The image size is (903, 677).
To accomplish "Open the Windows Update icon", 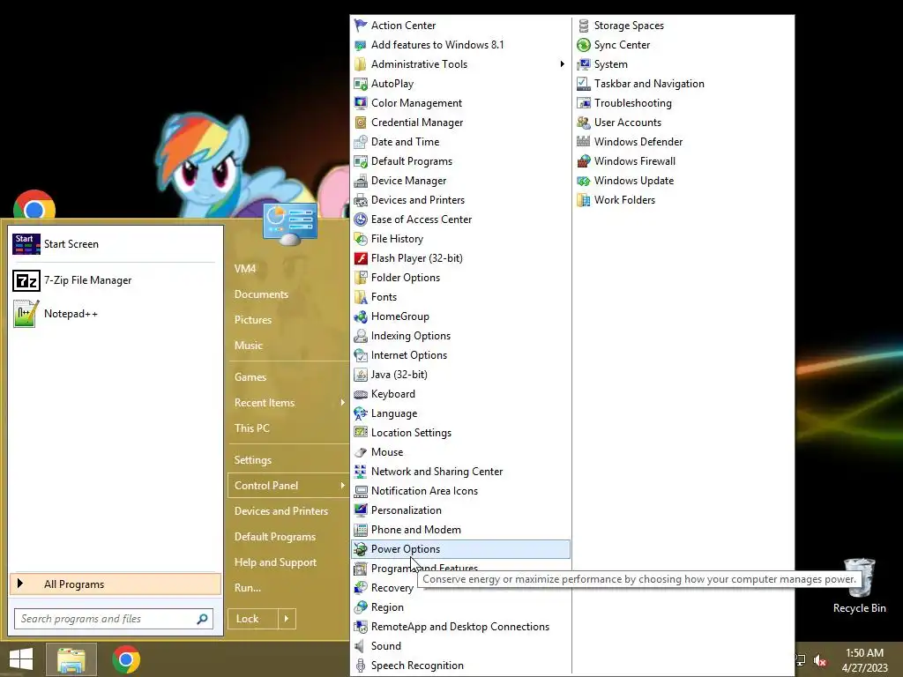I will [x=584, y=181].
